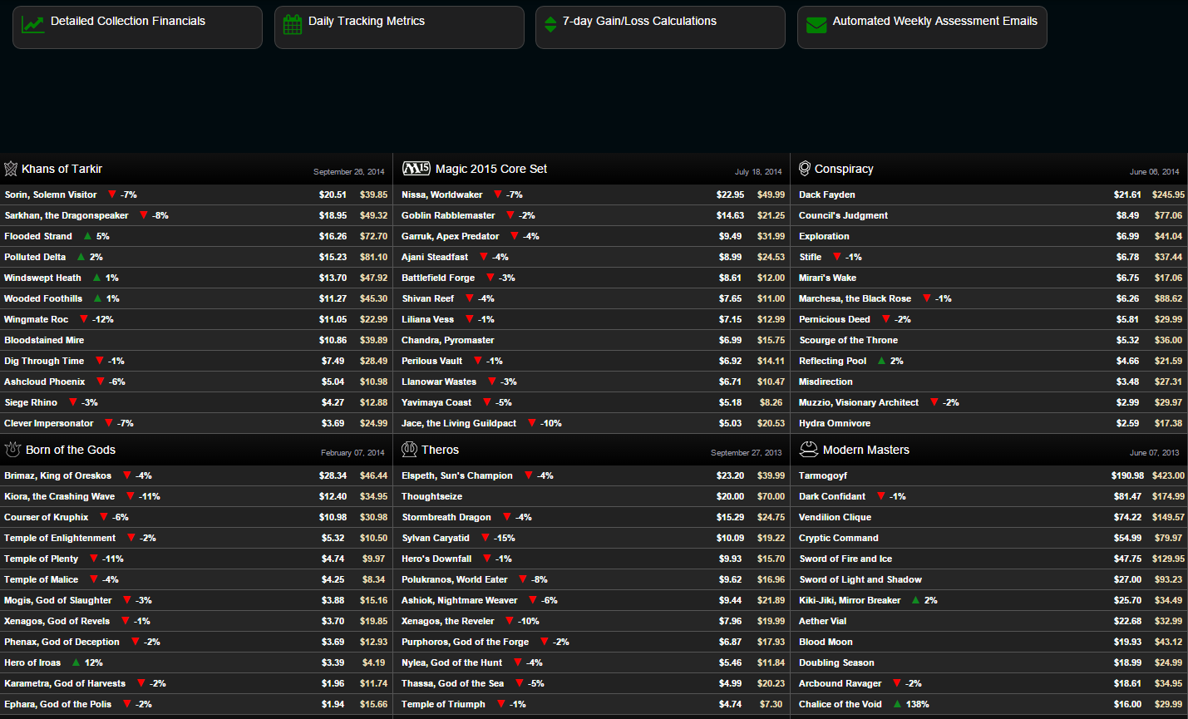Image resolution: width=1188 pixels, height=719 pixels.
Task: Open the Theros set page
Action: (x=440, y=450)
